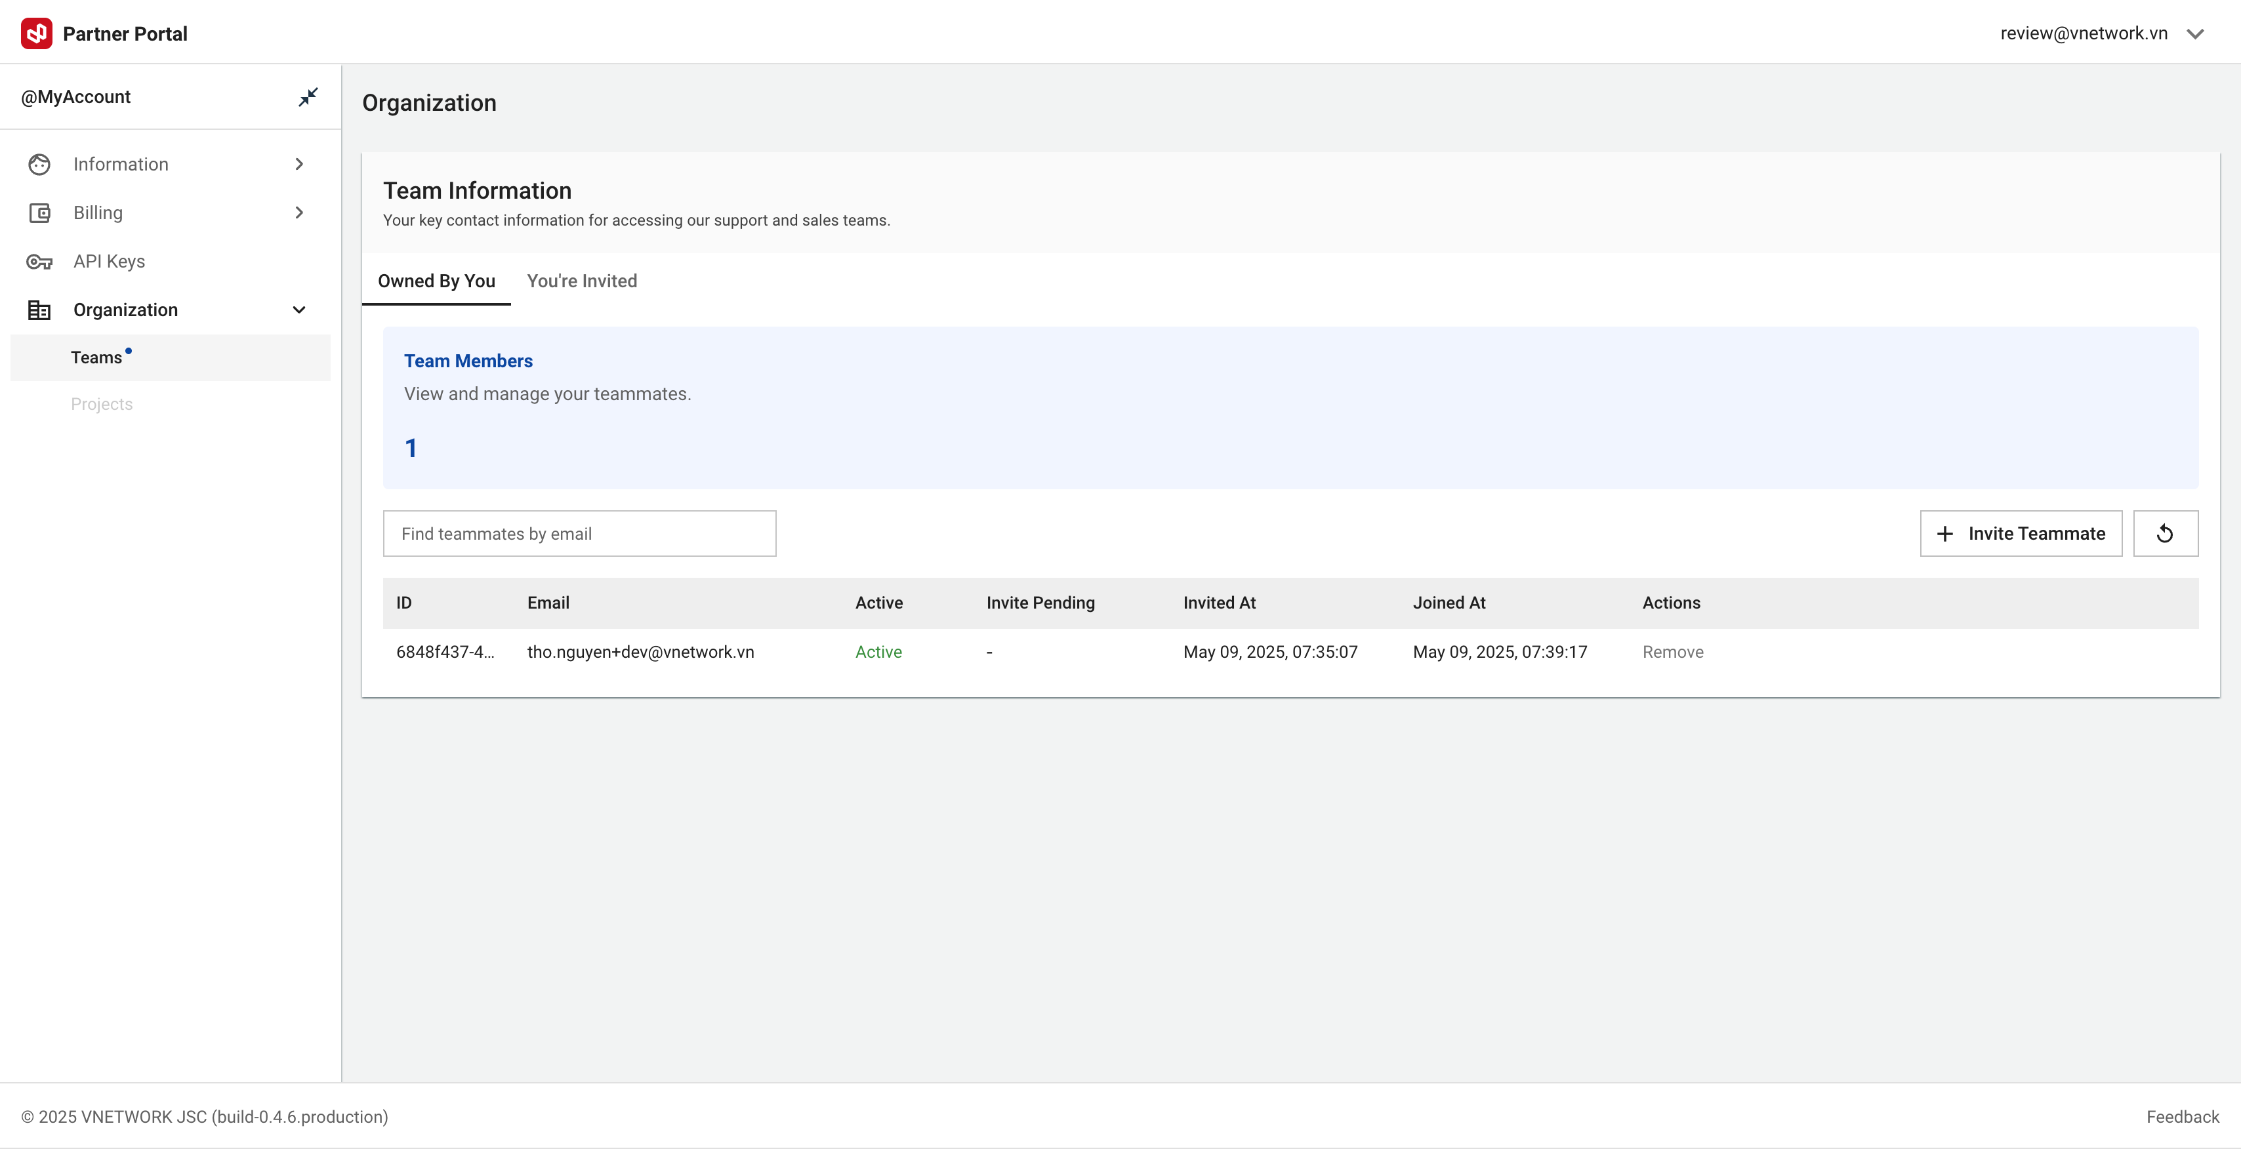This screenshot has height=1149, width=2241.
Task: Click the May 09, 2025, 07:39:17 cell
Action: point(1500,653)
